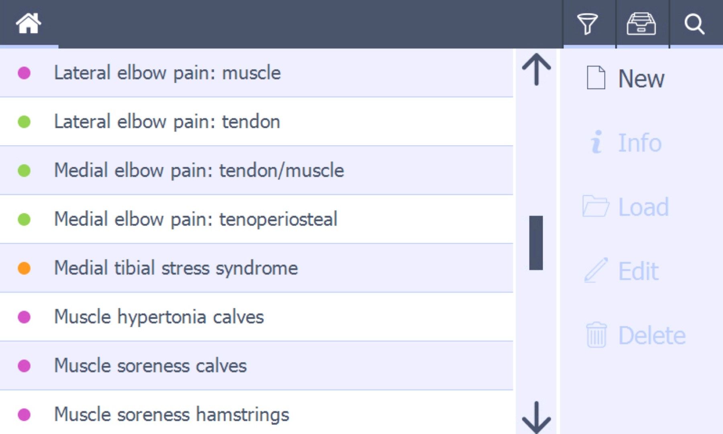Open Muscle hypertonia calves protocol

point(159,317)
